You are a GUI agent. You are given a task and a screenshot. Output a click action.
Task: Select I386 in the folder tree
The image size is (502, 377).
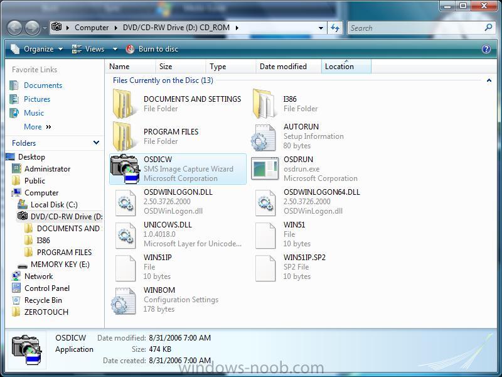tap(43, 241)
